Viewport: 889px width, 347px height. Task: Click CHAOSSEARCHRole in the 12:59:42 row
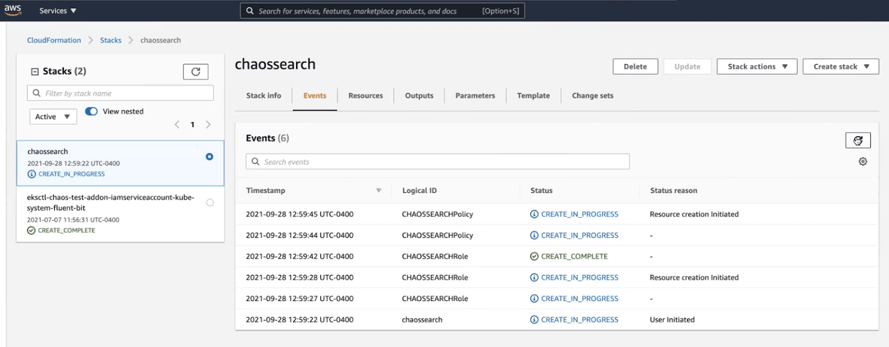435,257
